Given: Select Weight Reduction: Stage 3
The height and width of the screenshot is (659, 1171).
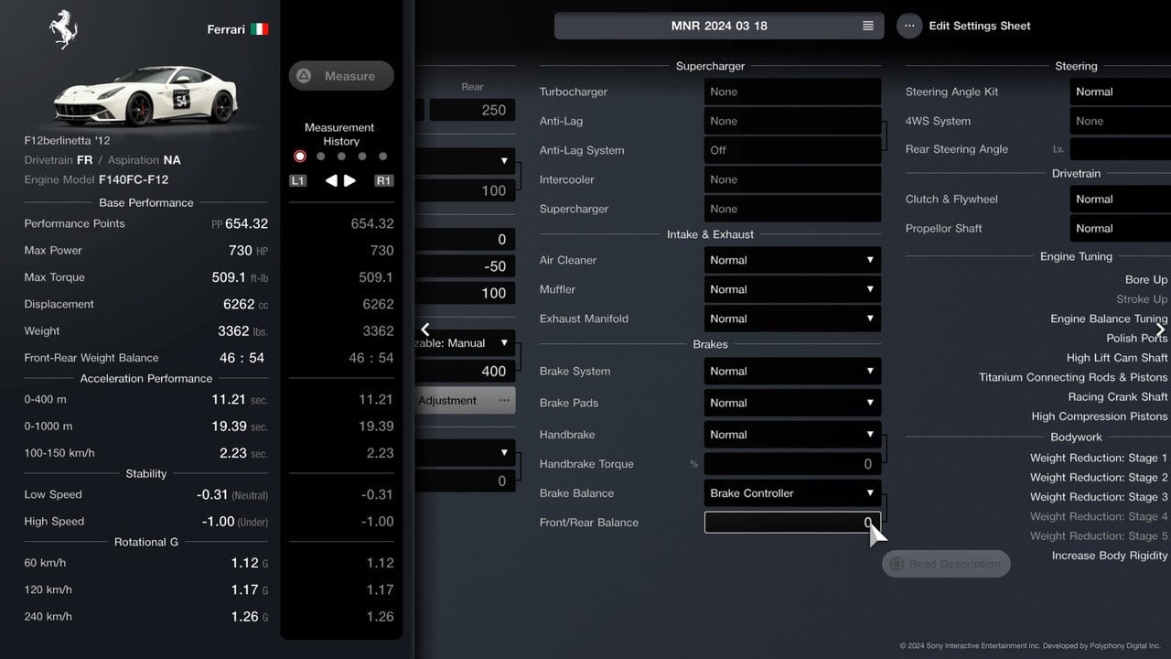Looking at the screenshot, I should point(1099,497).
